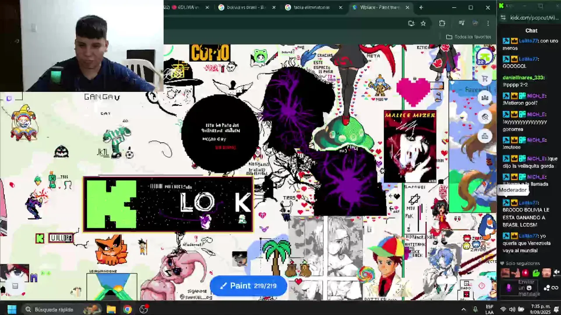Viewport: 561px width, 315px height.
Task: Open the volume speaker tray icon
Action: tap(512, 309)
